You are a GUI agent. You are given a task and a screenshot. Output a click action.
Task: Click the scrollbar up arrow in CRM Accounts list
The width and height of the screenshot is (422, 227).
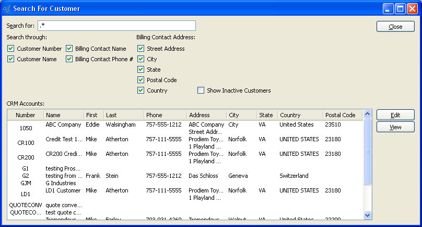point(367,114)
